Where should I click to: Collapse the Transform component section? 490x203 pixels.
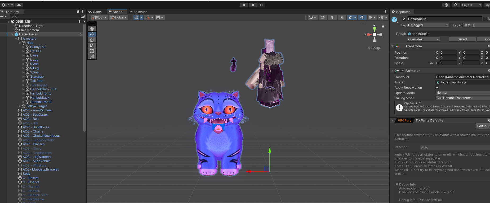[x=393, y=46]
